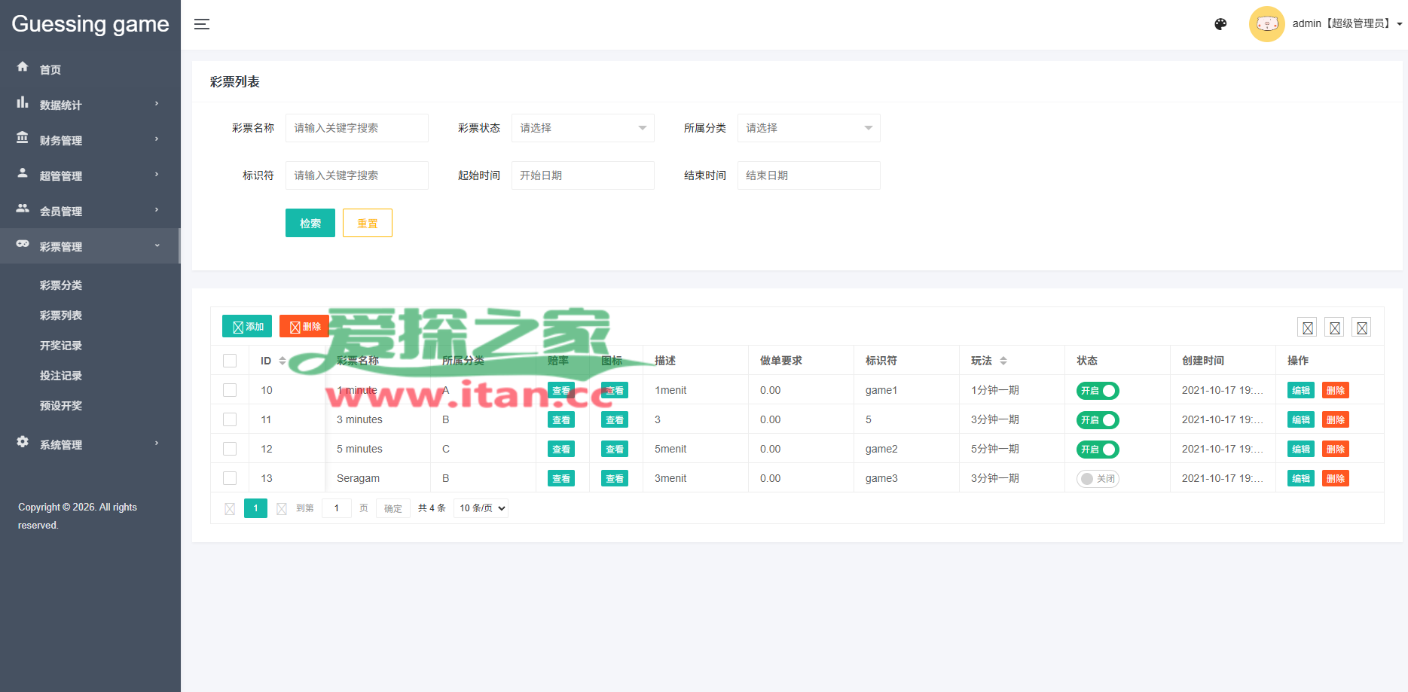Enable the 关闭 status switch for Seragam
Viewport: 1408px width, 692px height.
coord(1097,479)
